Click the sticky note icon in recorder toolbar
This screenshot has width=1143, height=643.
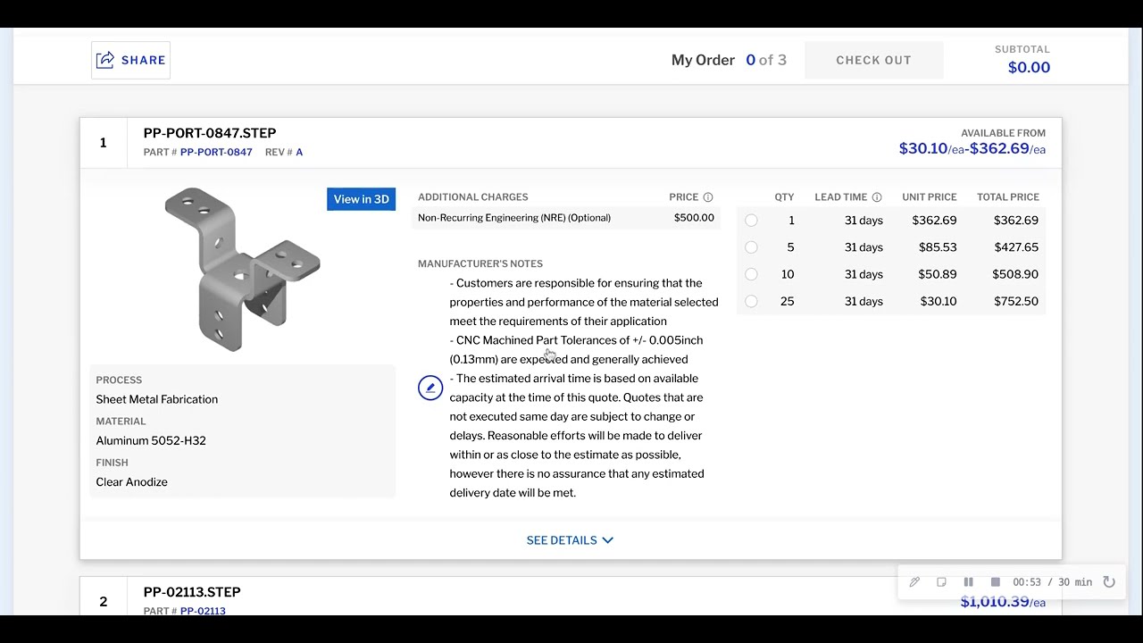pyautogui.click(x=941, y=582)
